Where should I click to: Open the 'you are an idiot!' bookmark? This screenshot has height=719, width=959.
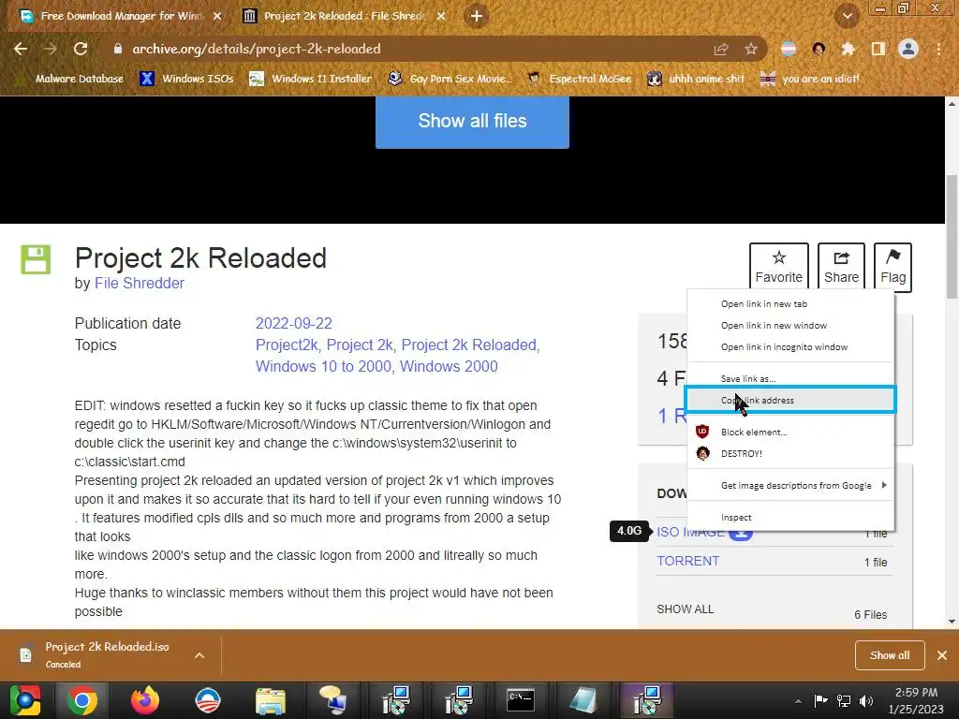(x=810, y=79)
